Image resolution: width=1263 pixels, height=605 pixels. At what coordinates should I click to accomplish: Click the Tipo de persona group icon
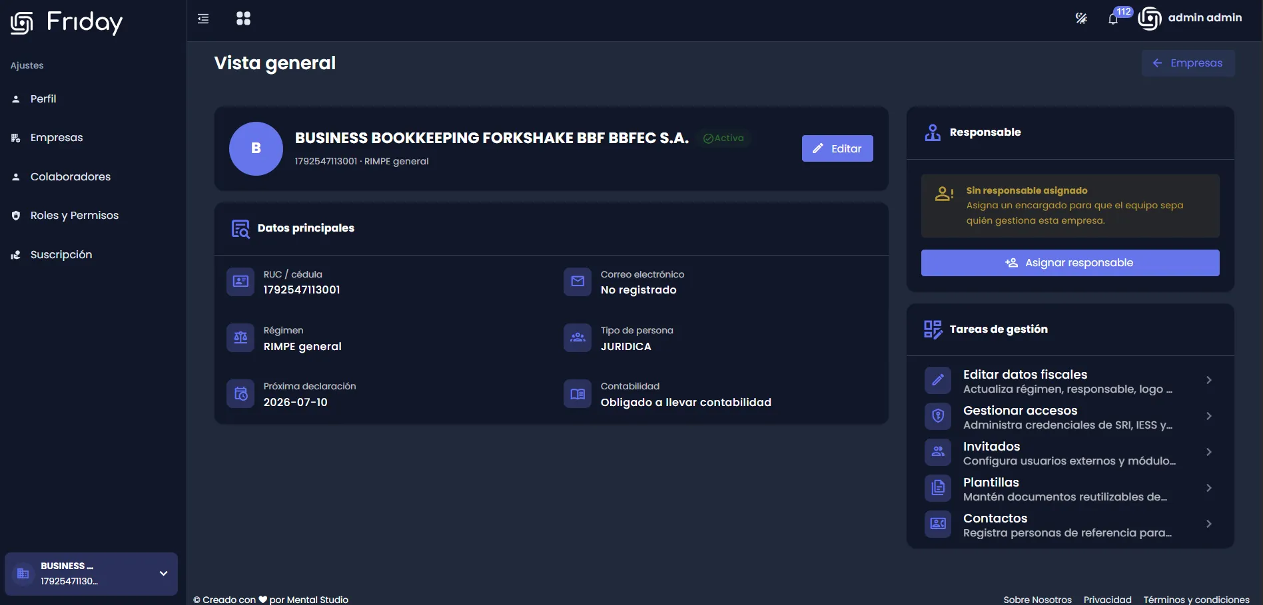click(578, 337)
